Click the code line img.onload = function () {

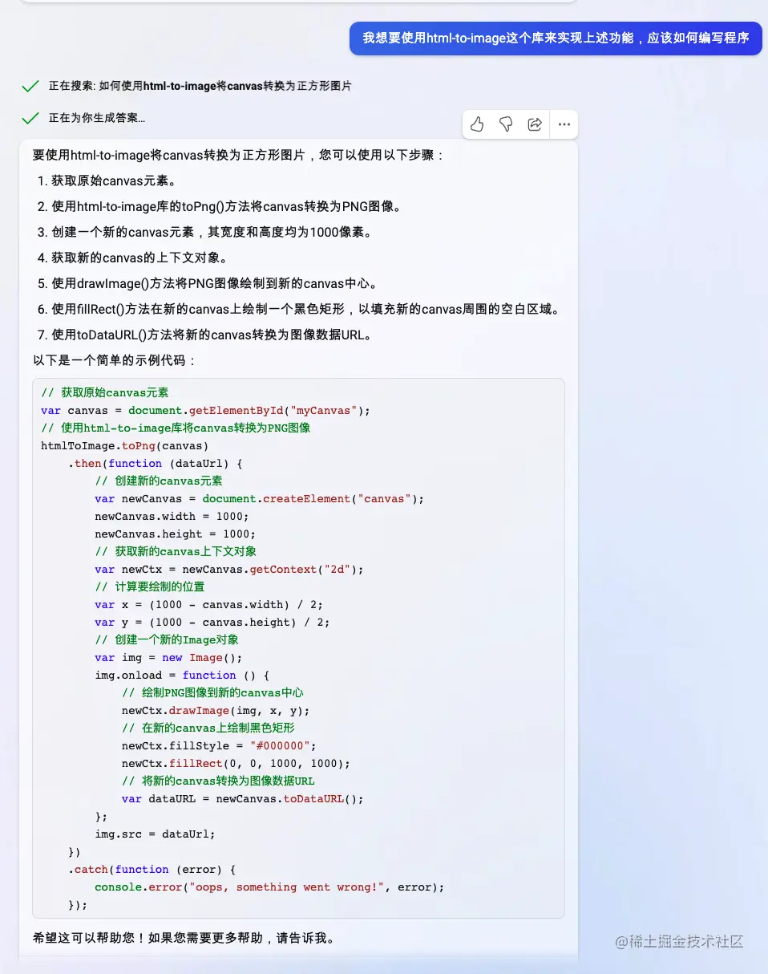pyautogui.click(x=182, y=675)
